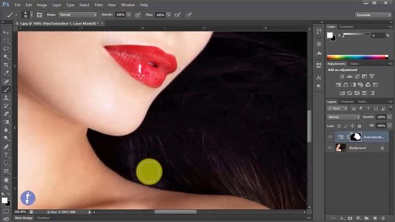
Task: Open the layer blend mode dropdown
Action: pos(344,117)
